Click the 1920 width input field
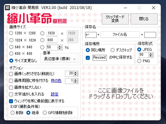This screenshot has width=166, height=124. click(52, 33)
